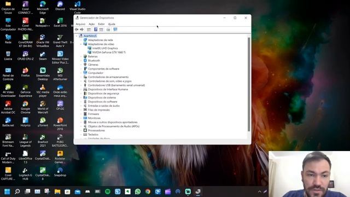Select Mouse e outros dispositivos apontadores
This screenshot has height=197, width=350.
[x=113, y=122]
